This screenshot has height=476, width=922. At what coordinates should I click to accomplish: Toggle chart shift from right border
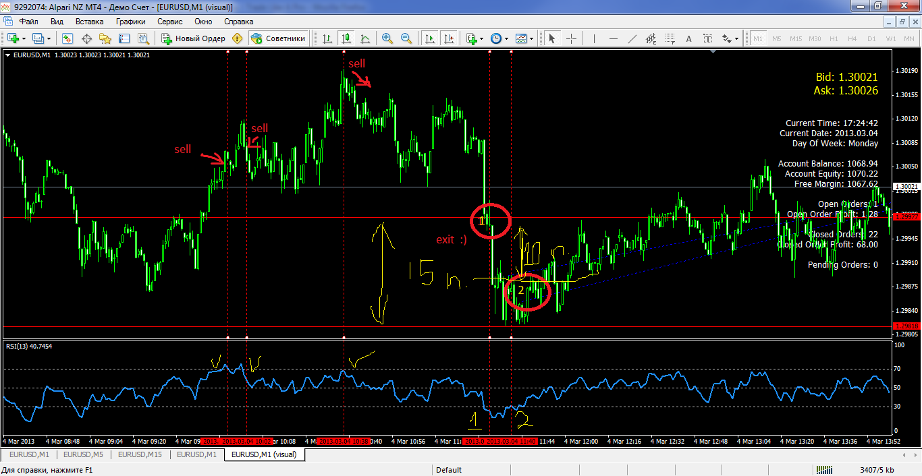(449, 38)
